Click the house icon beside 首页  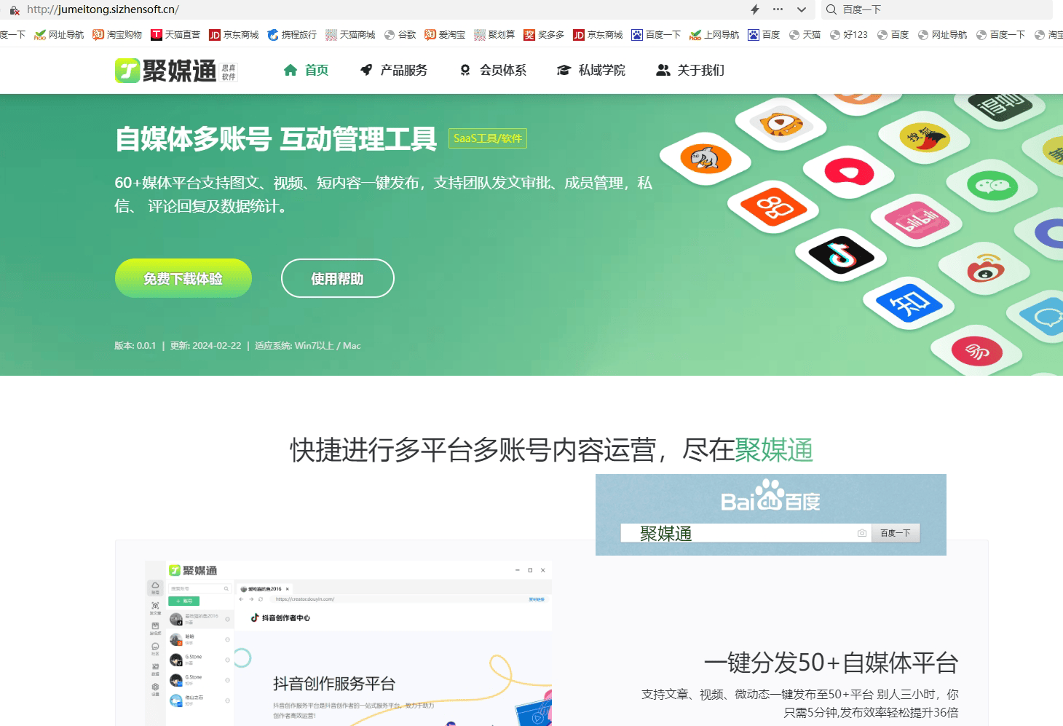(291, 70)
